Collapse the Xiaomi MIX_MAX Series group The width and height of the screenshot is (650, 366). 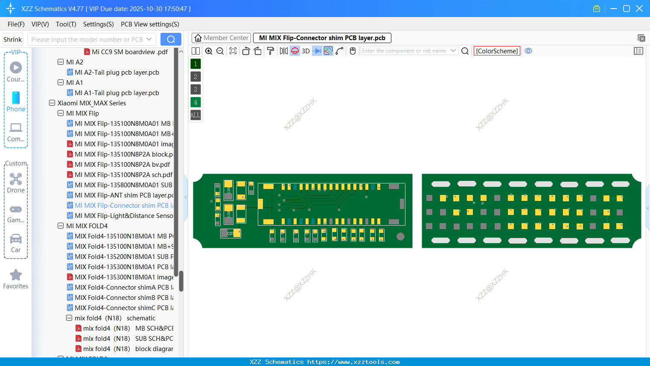click(x=52, y=103)
